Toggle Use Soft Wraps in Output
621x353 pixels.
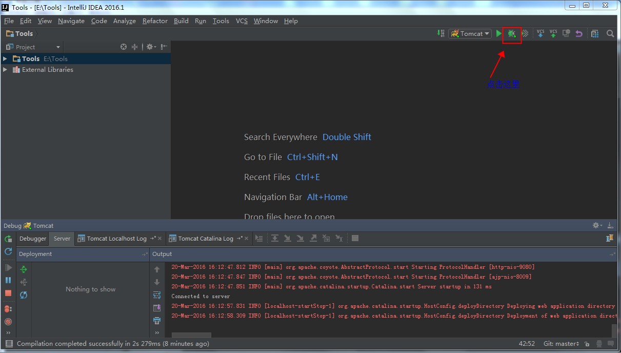pyautogui.click(x=157, y=295)
